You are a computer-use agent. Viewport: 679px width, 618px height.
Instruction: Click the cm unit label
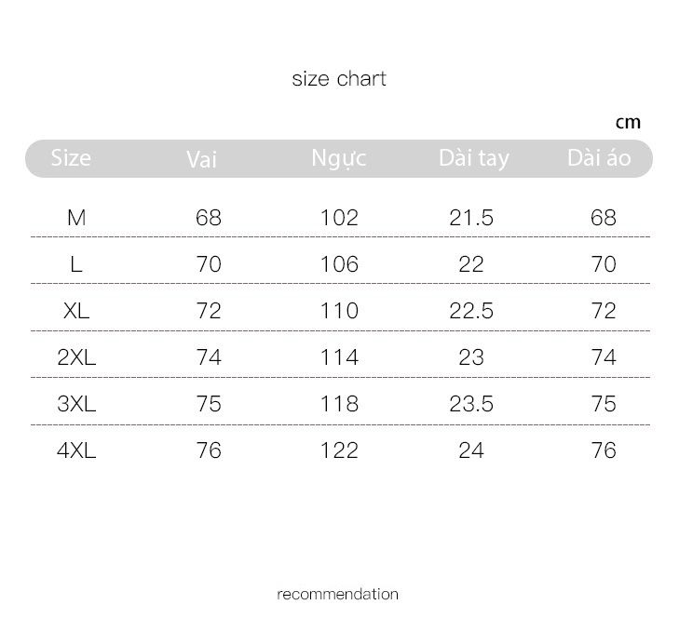pos(628,123)
